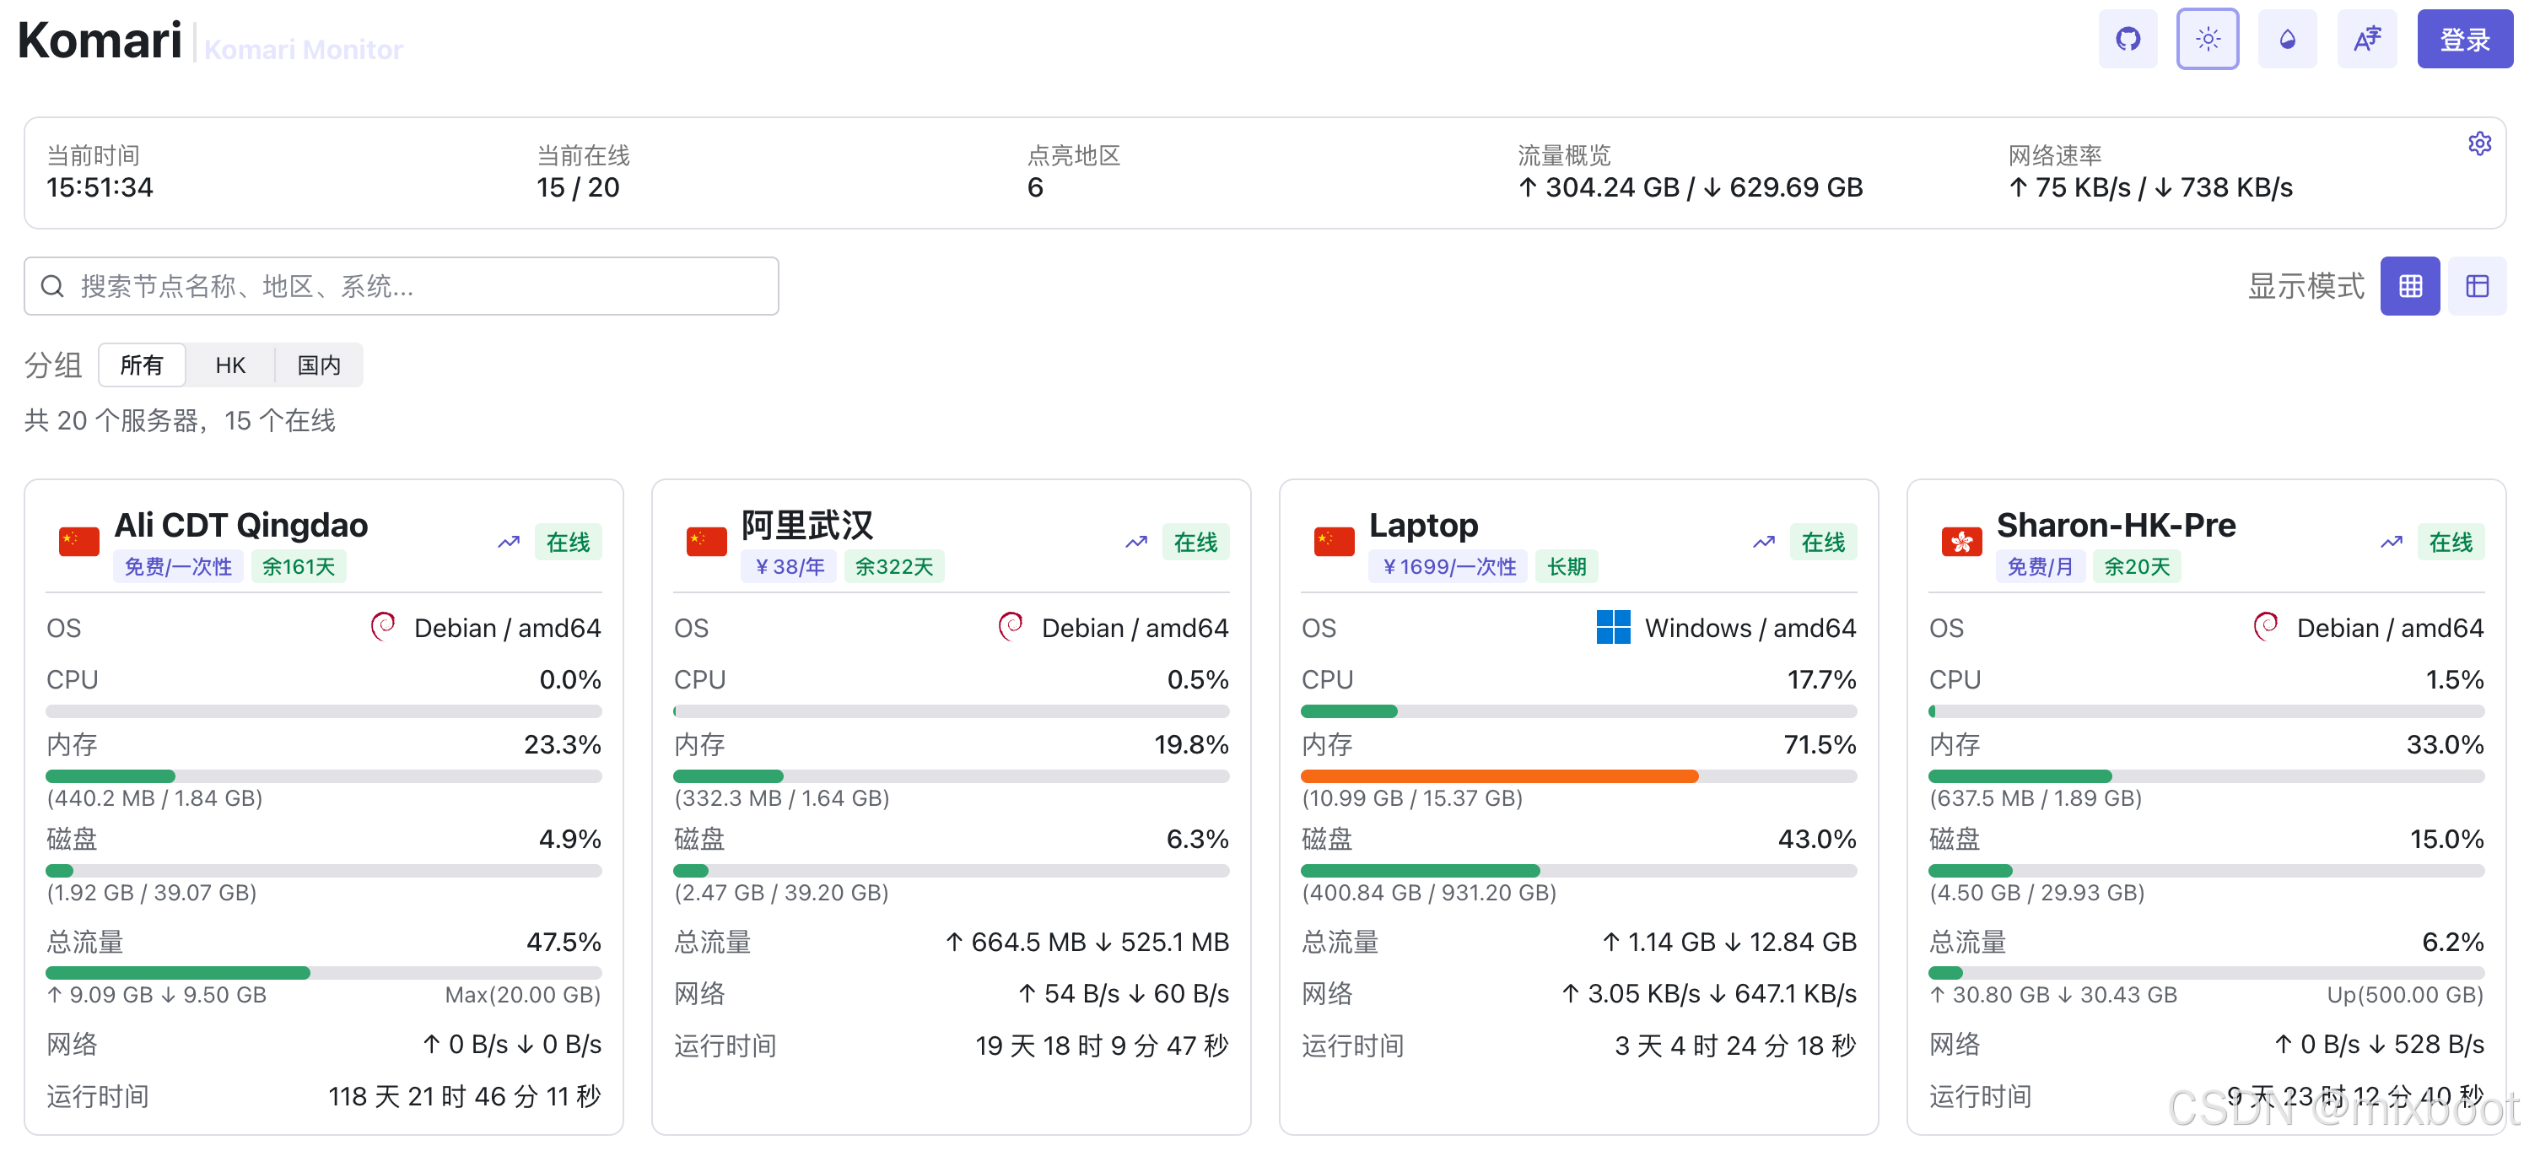2524x1151 pixels.
Task: Open trend chart icon for Laptop
Action: click(x=1764, y=542)
